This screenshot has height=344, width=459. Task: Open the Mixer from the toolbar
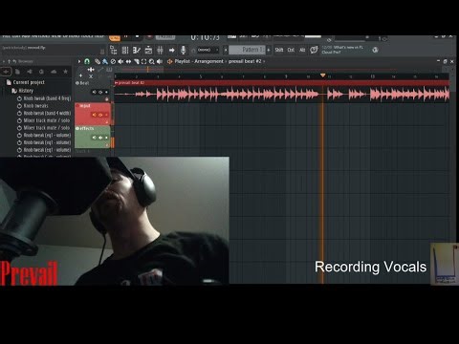(160, 50)
